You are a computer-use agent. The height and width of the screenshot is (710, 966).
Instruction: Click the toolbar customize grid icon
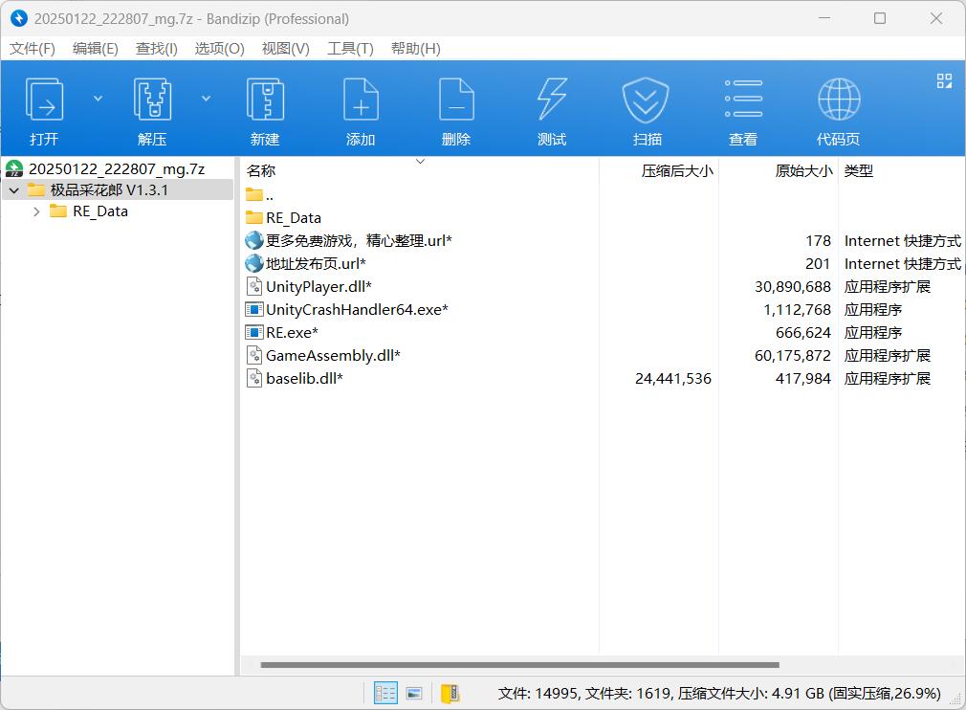(944, 80)
